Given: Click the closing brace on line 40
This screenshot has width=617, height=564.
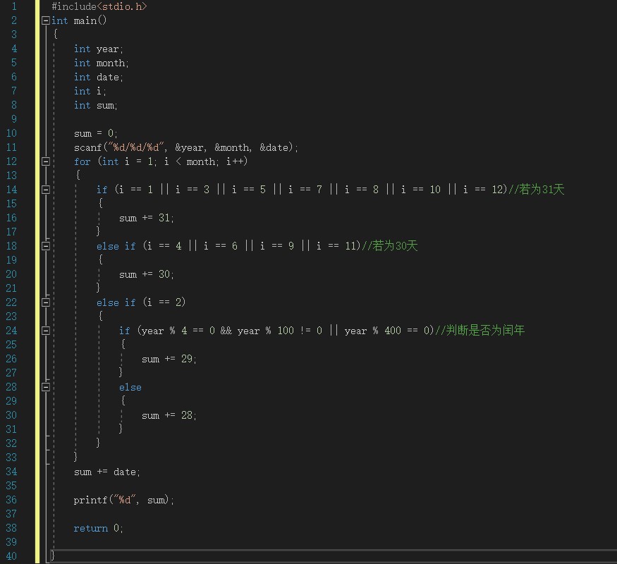Looking at the screenshot, I should point(53,556).
